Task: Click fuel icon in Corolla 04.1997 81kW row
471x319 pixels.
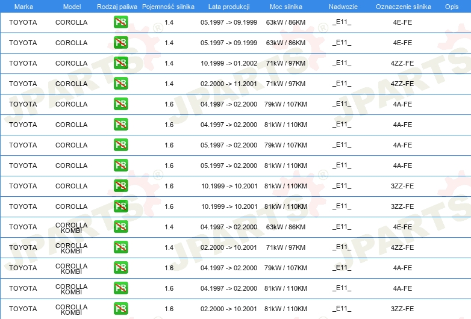Action: pos(120,125)
